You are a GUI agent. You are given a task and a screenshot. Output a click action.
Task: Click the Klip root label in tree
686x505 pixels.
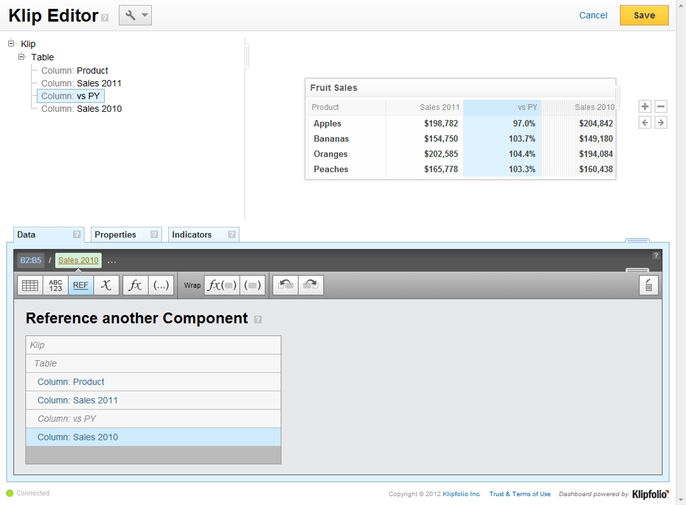[x=28, y=44]
